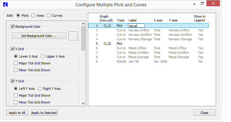This screenshot has width=231, height=122.
Task: Choose the Upper X Axis option
Action: [43, 56]
